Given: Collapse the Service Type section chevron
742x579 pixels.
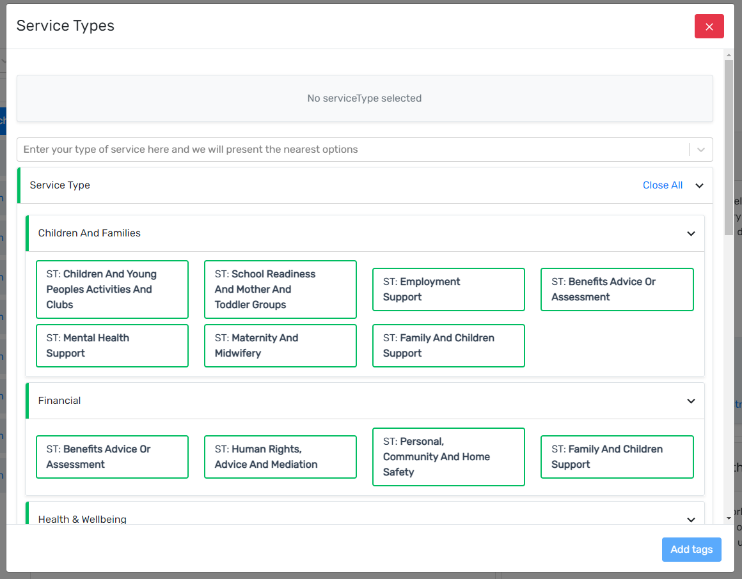Looking at the screenshot, I should [x=699, y=186].
